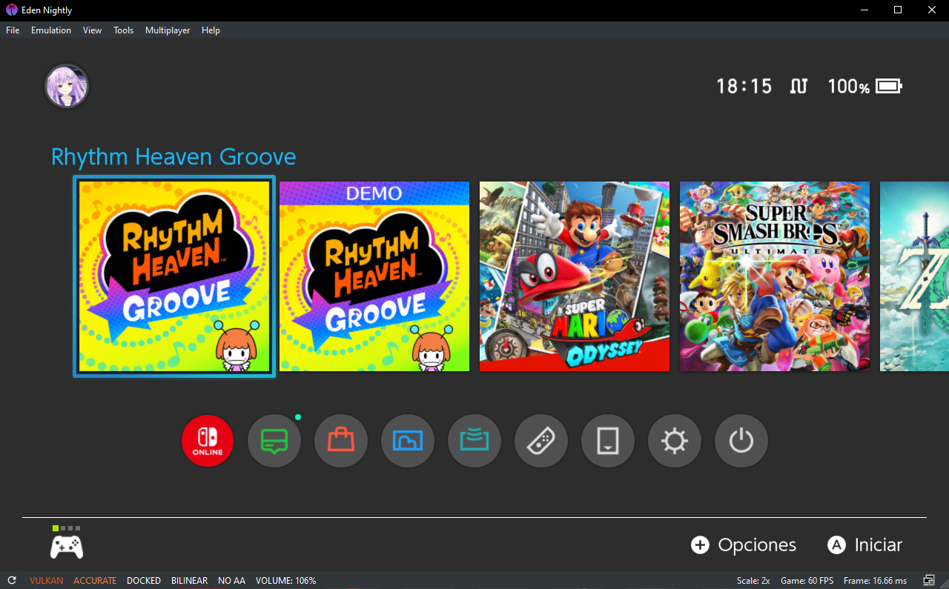Click the Rhythm Heaven Groove title text
949x589 pixels.
coord(173,157)
